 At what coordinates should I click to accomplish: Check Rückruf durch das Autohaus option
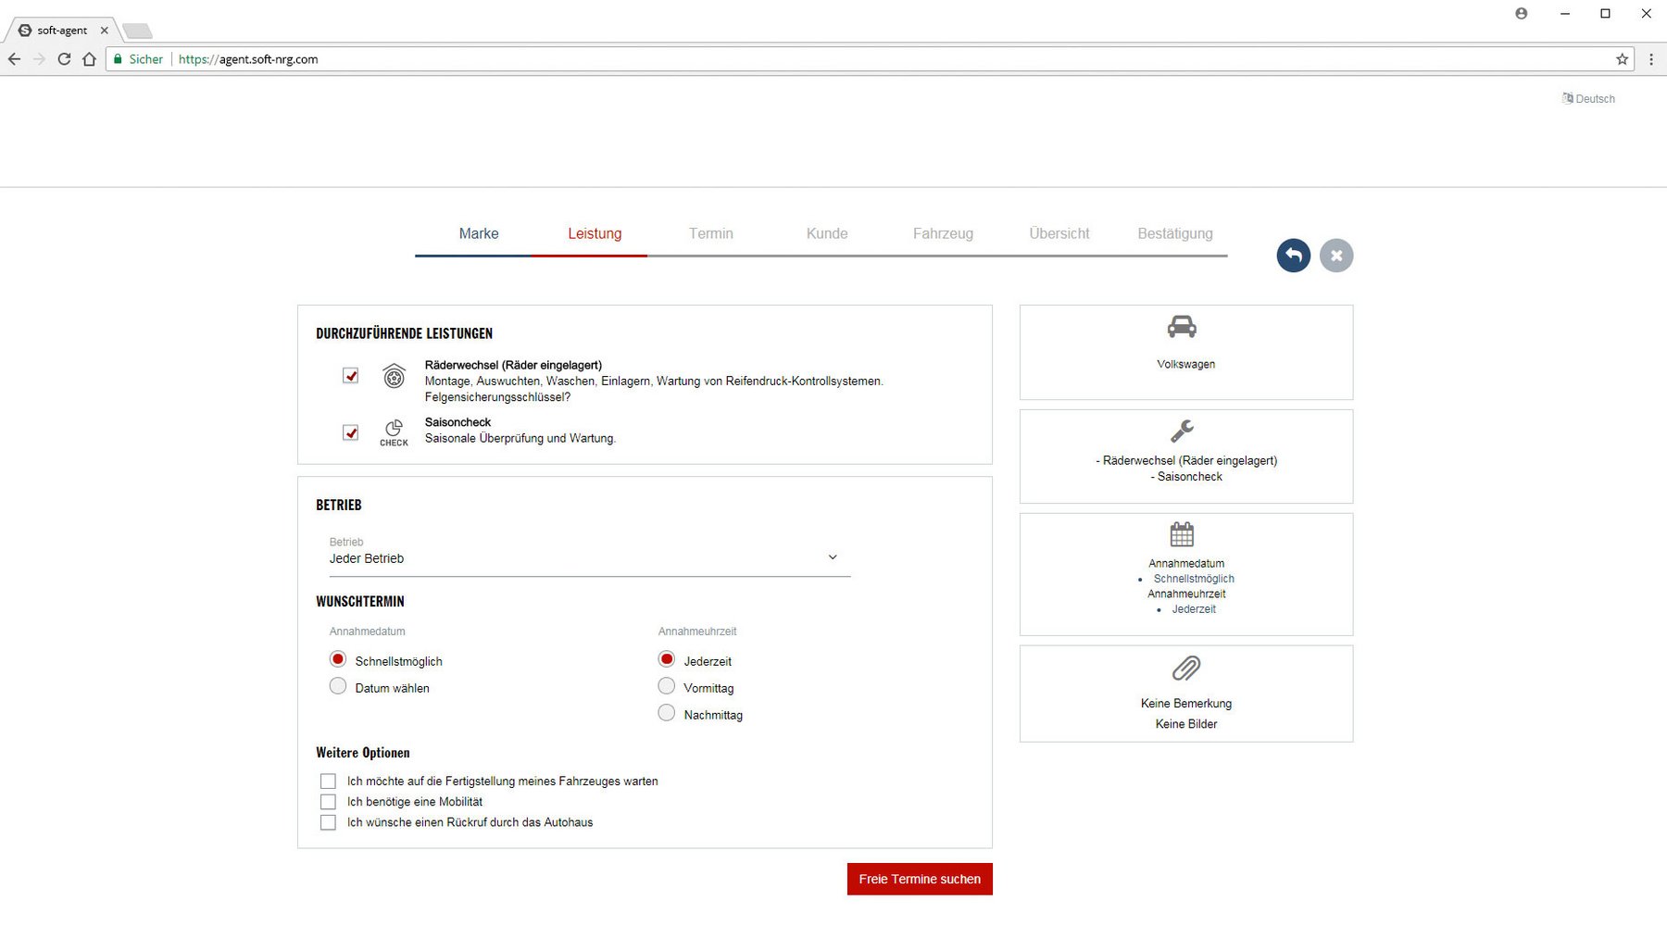(x=328, y=822)
